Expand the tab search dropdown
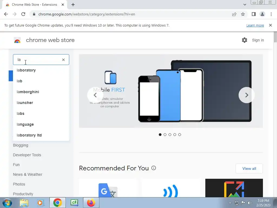The width and height of the screenshot is (277, 208). click(245, 5)
